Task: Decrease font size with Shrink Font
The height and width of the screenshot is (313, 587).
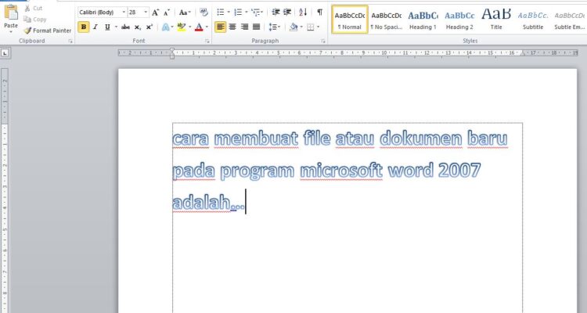Action: 167,13
